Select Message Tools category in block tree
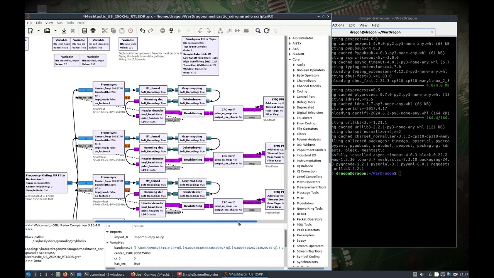494x278 pixels. click(308, 193)
